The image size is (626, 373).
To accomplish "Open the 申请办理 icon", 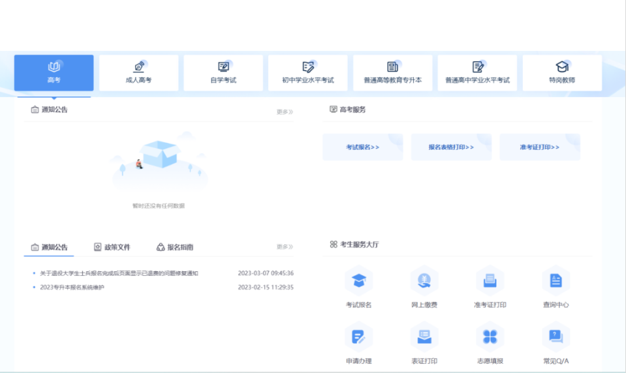I will click(x=358, y=337).
